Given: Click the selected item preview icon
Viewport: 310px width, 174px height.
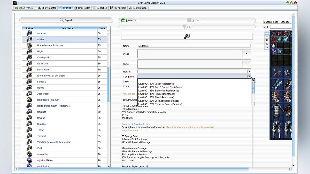Looking at the screenshot, I should (x=187, y=36).
